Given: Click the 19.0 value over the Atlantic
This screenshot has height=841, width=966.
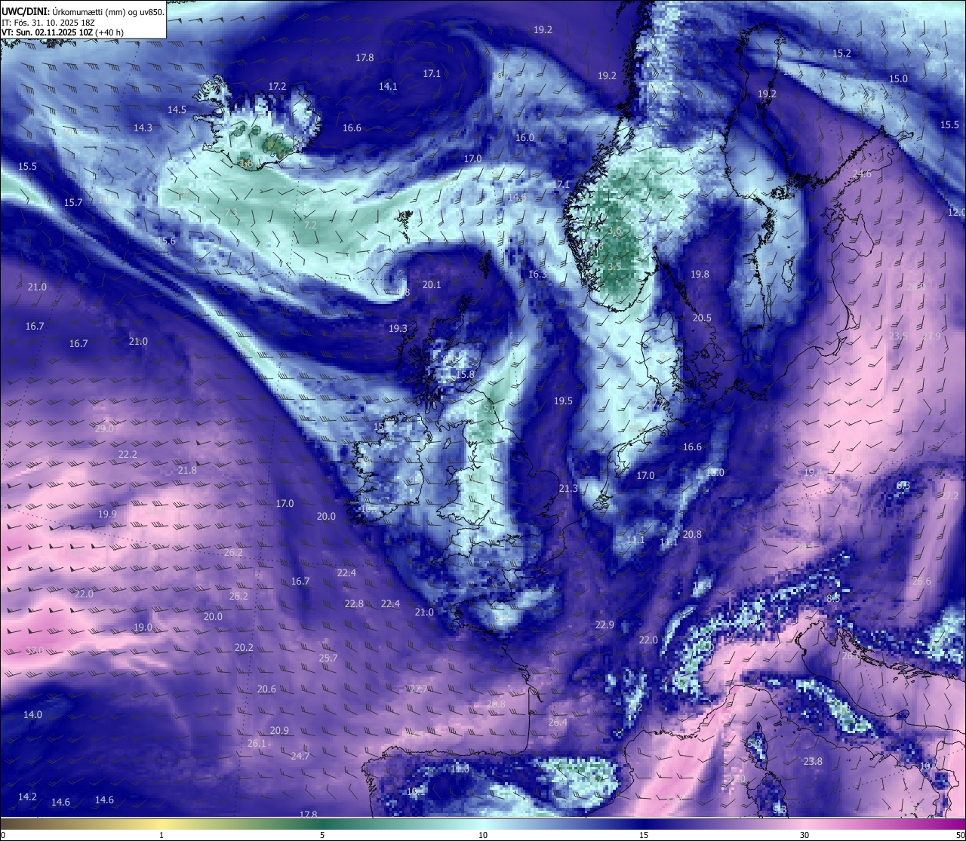Looking at the screenshot, I should pyautogui.click(x=143, y=628).
